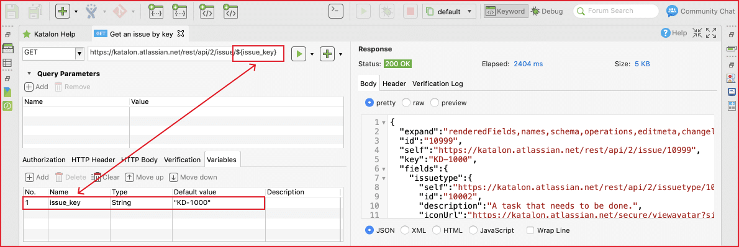The height and width of the screenshot is (247, 739).
Task: Select the HTML format radio button
Action: [437, 230]
